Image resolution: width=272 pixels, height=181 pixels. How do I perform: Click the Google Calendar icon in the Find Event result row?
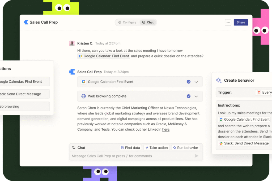click(84, 82)
